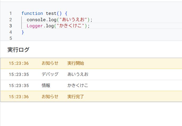Click line number 4 in the gutter

pyautogui.click(x=10, y=32)
